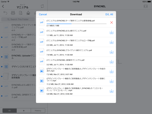Go back with the chevron in the sidebar header
This screenshot has height=114, width=152.
point(3,6)
